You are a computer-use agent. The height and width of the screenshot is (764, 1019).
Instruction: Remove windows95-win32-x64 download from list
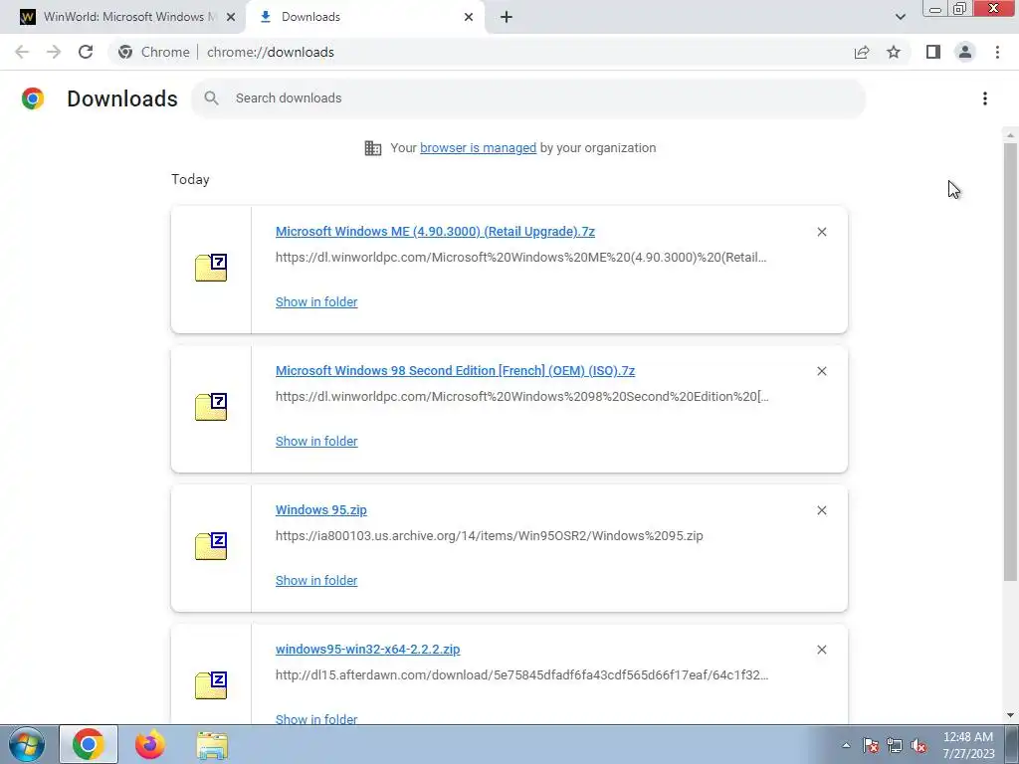point(821,650)
